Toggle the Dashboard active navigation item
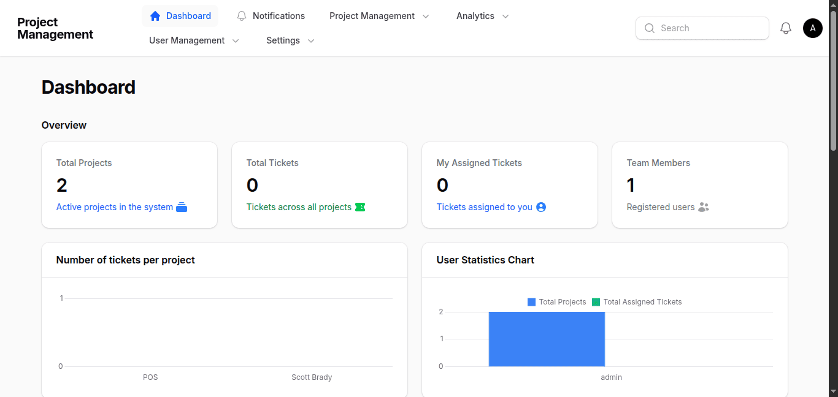The image size is (838, 397). point(180,15)
